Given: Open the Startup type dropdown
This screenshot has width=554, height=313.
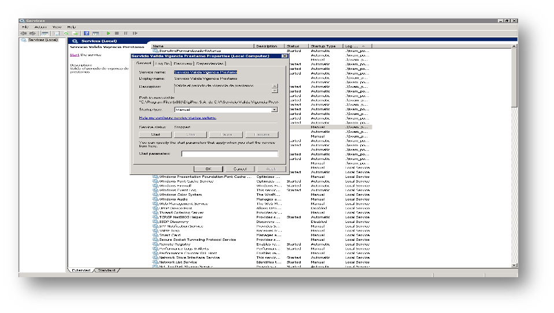Looking at the screenshot, I should (274, 109).
